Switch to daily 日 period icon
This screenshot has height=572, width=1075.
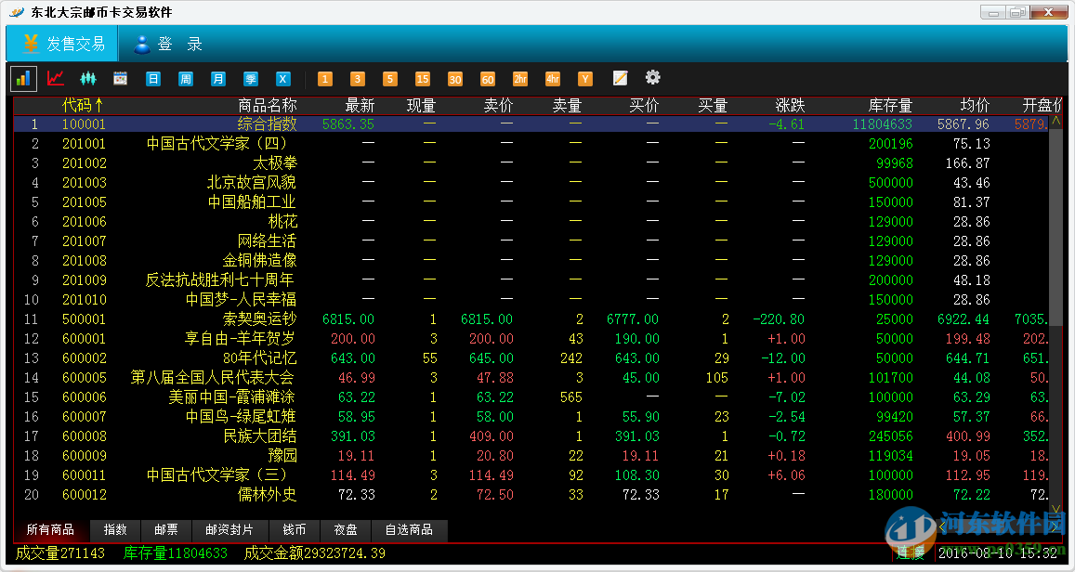coord(151,79)
